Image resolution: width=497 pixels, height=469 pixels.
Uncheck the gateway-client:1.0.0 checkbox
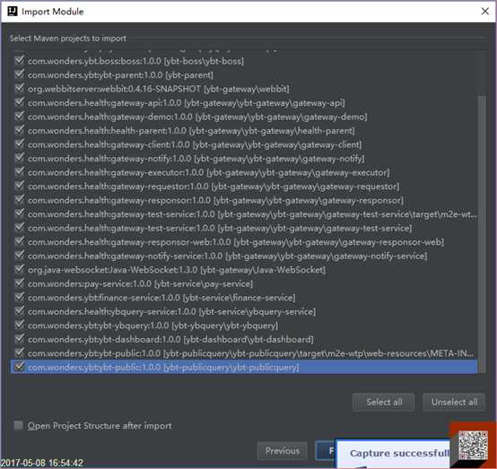20,143
